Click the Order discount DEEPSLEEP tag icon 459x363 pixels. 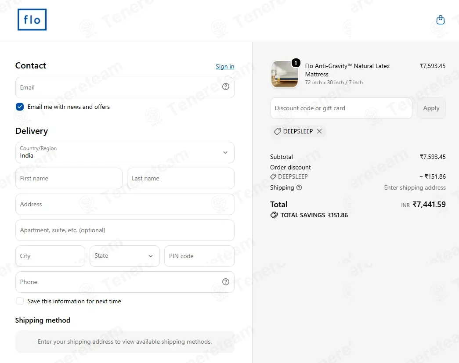273,177
